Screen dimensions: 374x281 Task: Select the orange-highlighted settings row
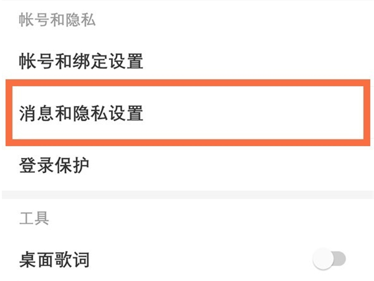pos(187,113)
